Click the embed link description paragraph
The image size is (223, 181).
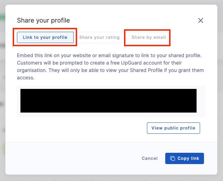coord(111,67)
